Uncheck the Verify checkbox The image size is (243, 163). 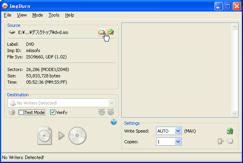(53, 112)
